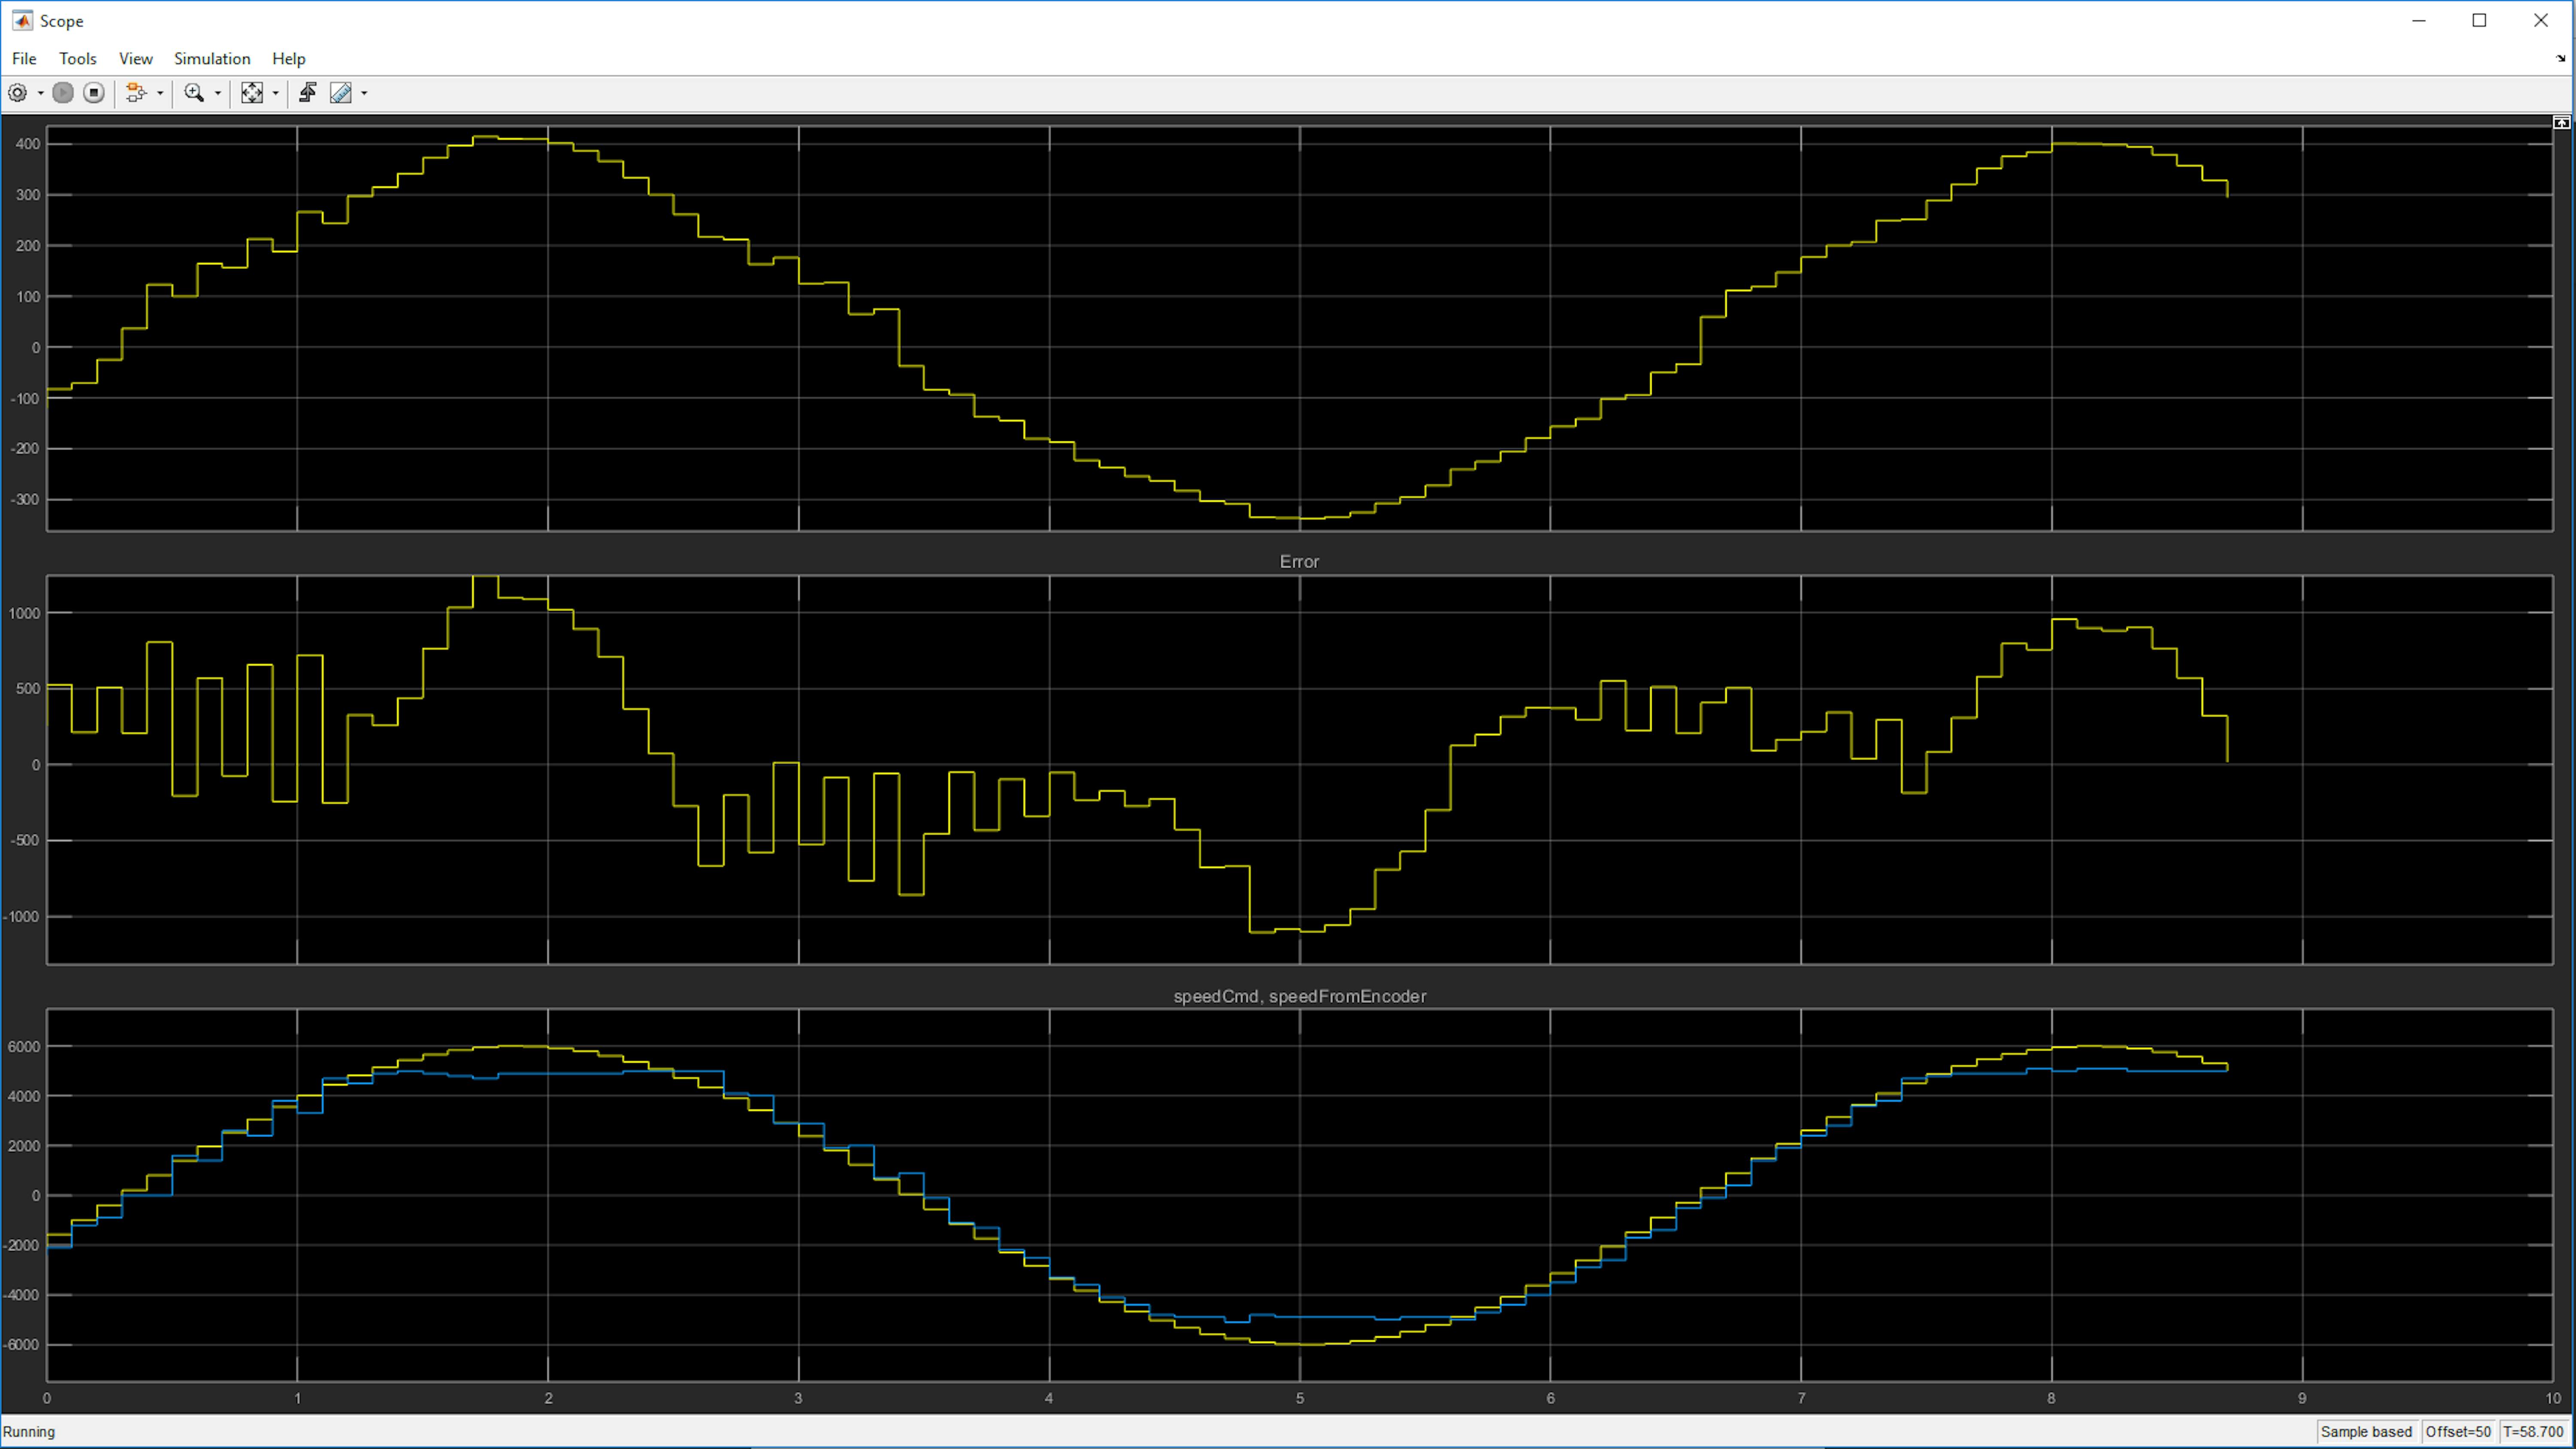Click the 'Running' status text
Viewport: 2576px width, 1449px height.
pos(29,1432)
